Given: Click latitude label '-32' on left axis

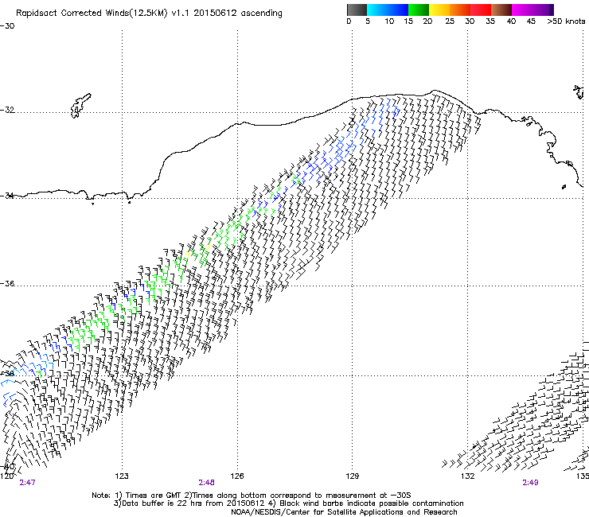Looking at the screenshot, I should click(7, 110).
